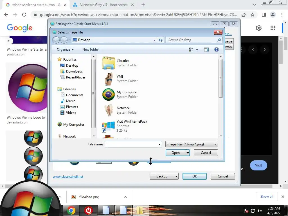
Task: Toggle the preview pane icon
Action: (206, 49)
